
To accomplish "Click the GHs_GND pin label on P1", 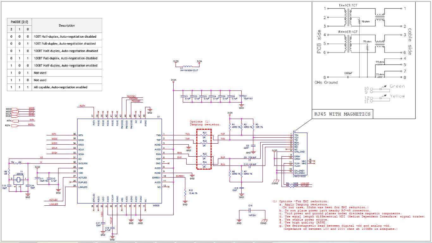I will 299,152.
